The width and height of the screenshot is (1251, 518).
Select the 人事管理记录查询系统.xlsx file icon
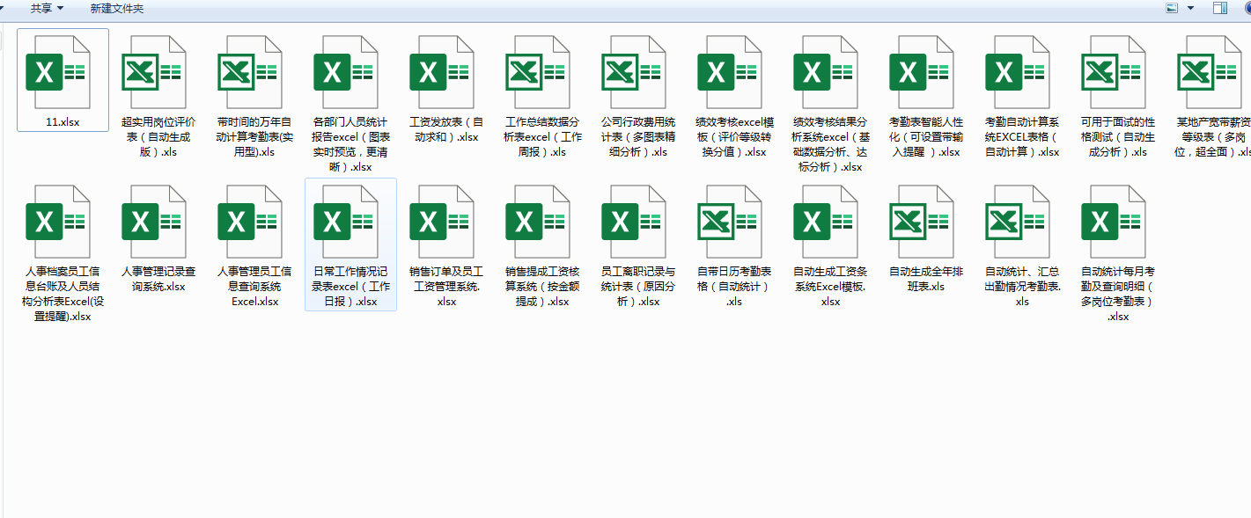[153, 222]
